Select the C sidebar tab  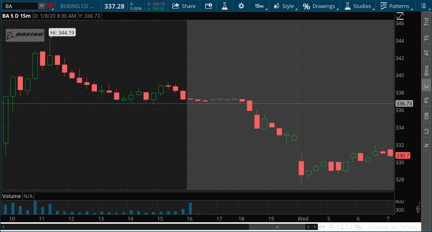426,86
